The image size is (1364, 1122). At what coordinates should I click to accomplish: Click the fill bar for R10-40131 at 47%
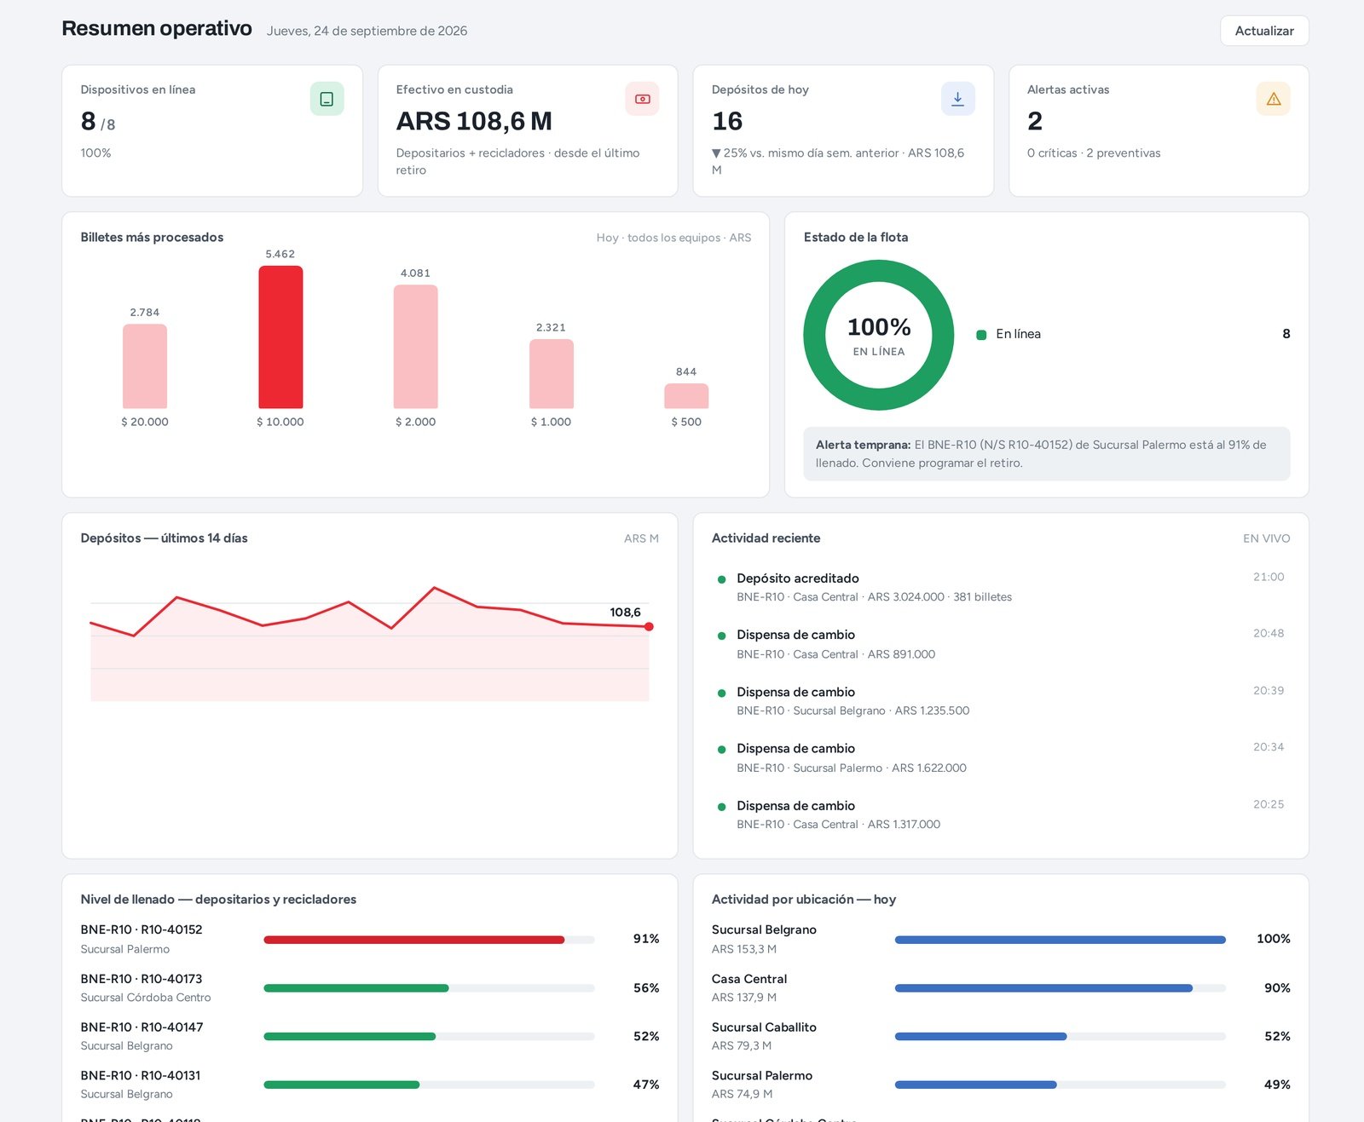[x=342, y=1085]
